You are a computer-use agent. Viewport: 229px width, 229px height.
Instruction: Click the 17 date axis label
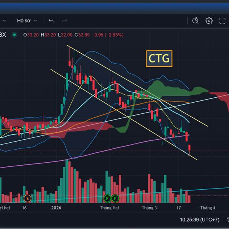pos(179,208)
